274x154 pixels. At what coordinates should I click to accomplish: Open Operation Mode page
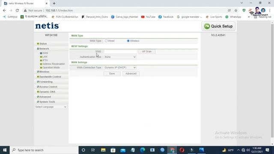coord(51,68)
